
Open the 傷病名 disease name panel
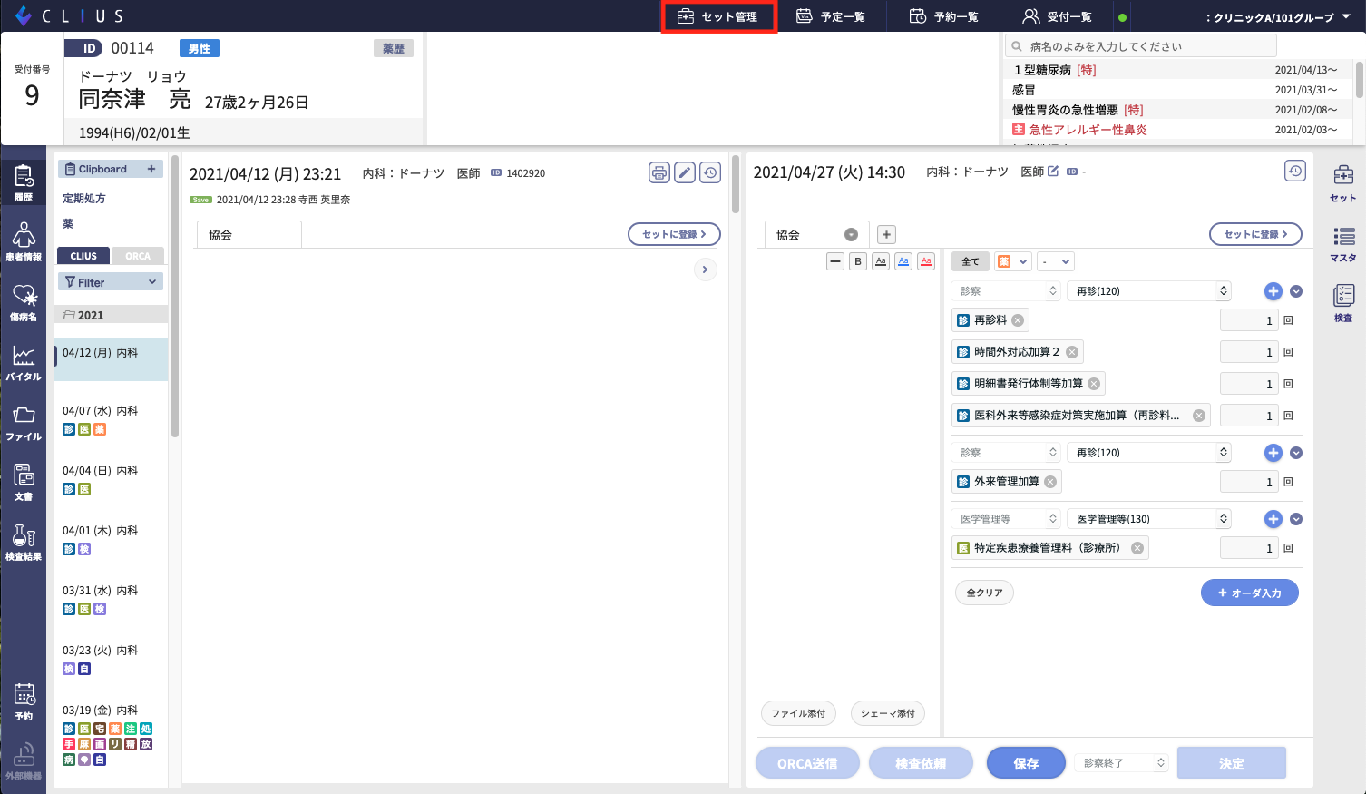click(24, 303)
